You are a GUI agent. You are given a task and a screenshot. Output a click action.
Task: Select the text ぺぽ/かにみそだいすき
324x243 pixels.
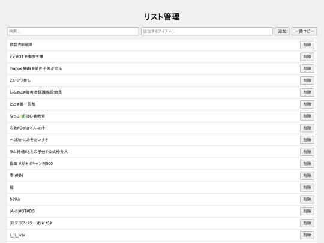pos(29,140)
